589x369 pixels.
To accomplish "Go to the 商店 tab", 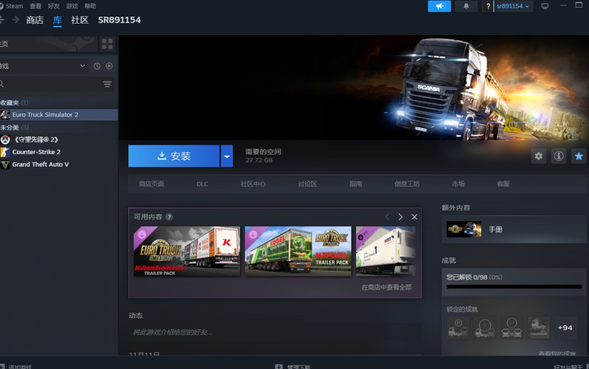I will tap(35, 20).
